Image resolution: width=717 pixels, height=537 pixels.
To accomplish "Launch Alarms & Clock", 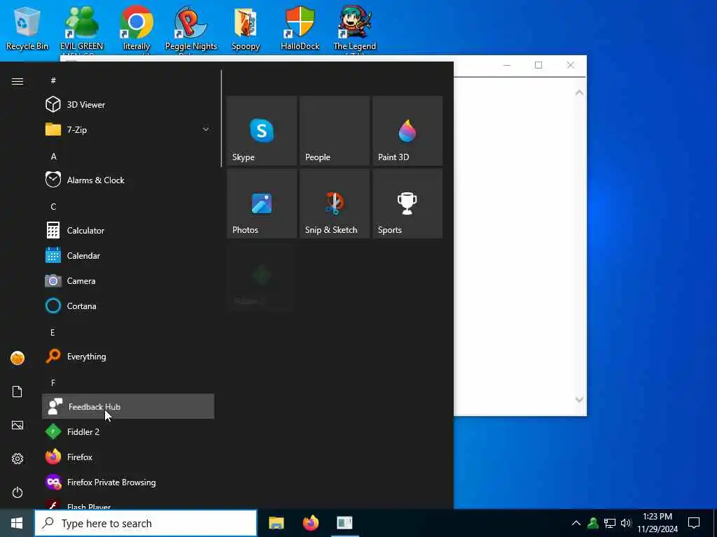I will [128, 180].
